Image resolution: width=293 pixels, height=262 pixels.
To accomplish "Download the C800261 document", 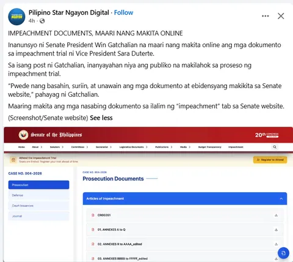I will coord(276,215).
